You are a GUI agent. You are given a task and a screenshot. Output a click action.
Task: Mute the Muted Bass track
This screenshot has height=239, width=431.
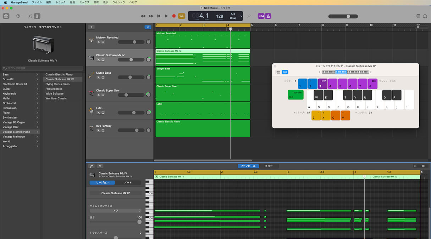99,77
